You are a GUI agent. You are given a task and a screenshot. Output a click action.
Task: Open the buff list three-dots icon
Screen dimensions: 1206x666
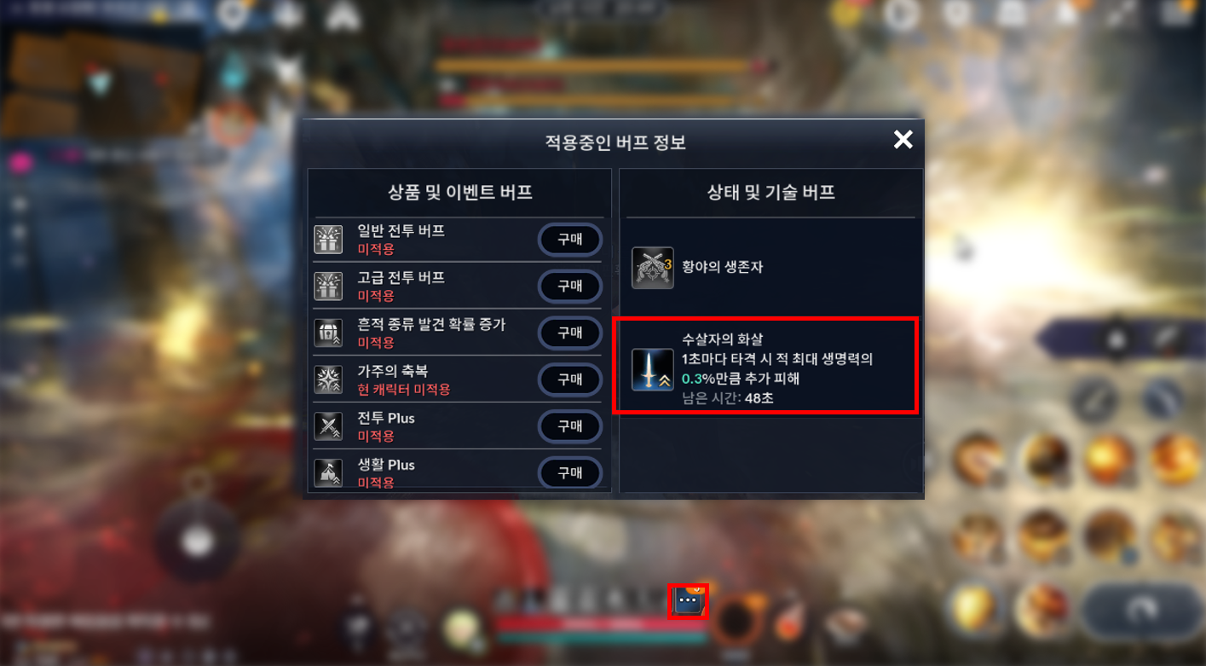tap(688, 601)
